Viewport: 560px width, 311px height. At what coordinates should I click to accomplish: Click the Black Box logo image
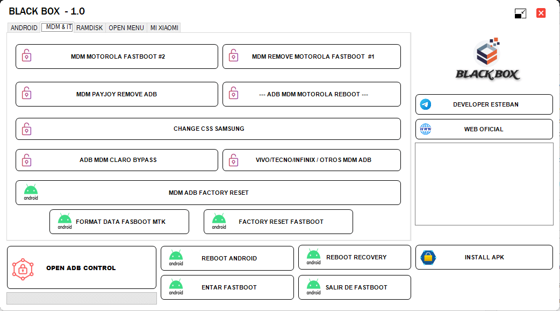click(487, 59)
